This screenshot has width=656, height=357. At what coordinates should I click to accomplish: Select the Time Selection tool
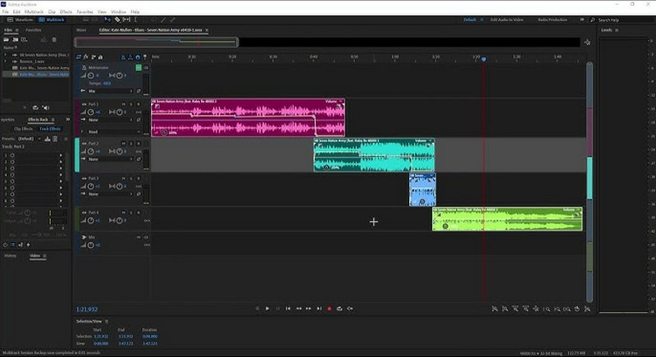(135, 20)
